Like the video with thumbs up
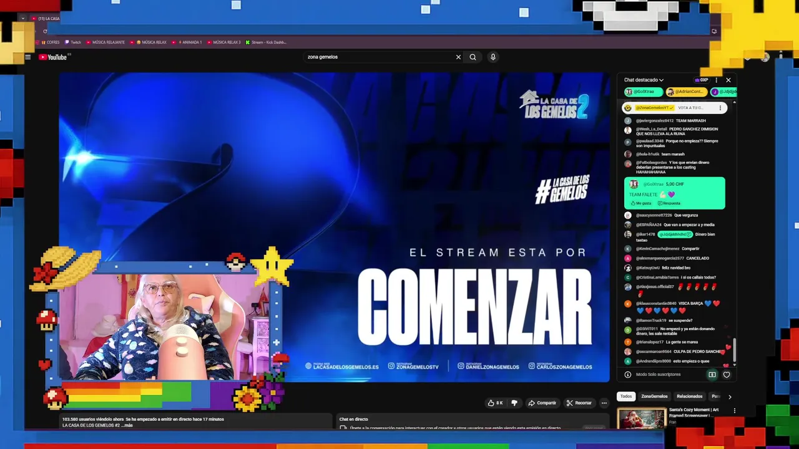 [496, 403]
